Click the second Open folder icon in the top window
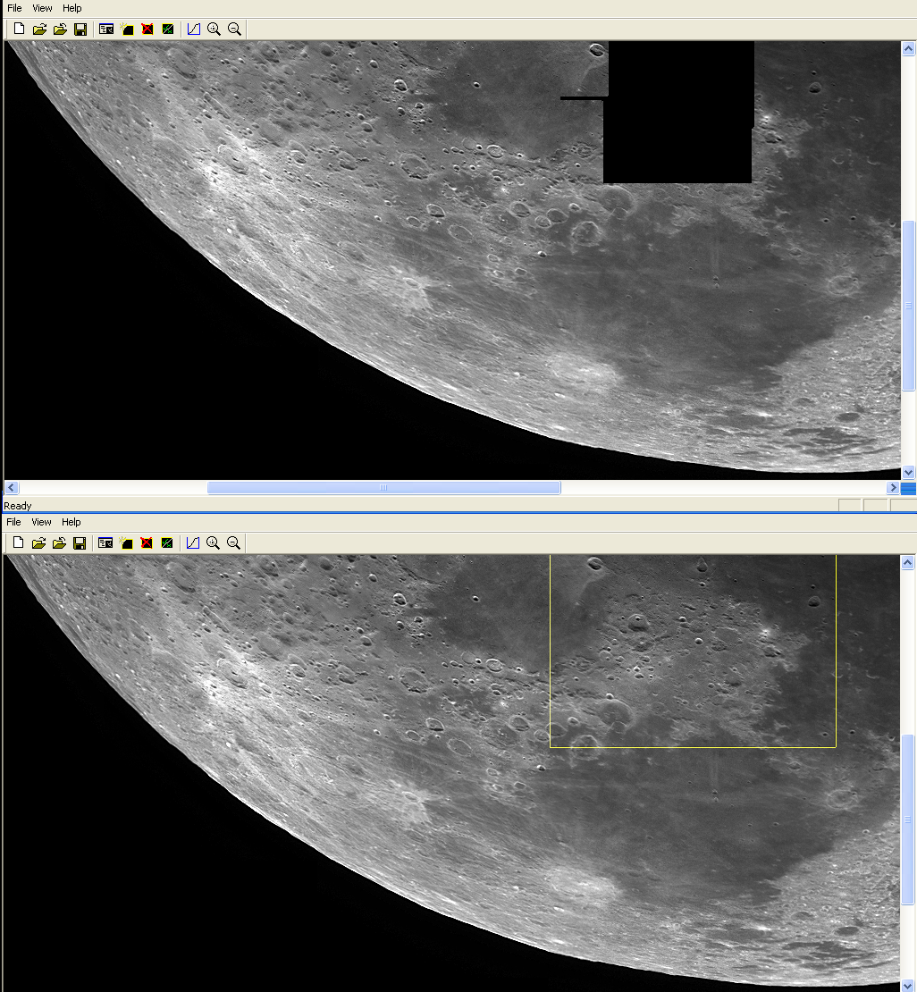This screenshot has width=917, height=992. [x=60, y=29]
